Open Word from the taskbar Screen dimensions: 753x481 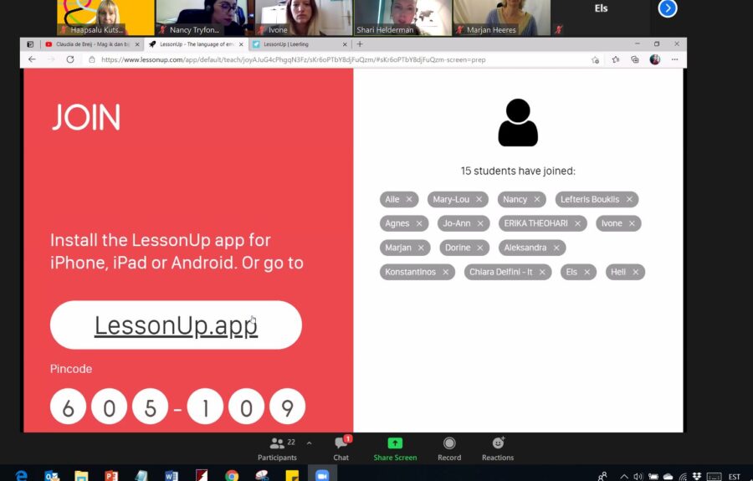pyautogui.click(x=171, y=475)
